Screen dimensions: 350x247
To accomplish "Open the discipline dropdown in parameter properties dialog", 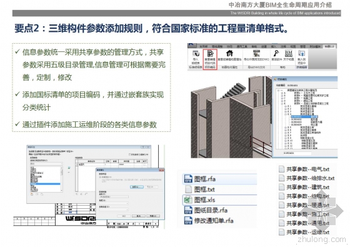I will coord(114,203).
